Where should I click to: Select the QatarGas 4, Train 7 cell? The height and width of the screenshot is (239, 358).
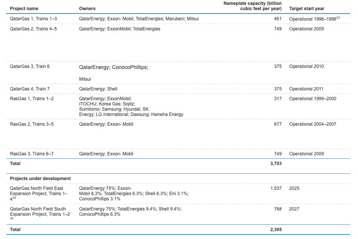click(30, 89)
